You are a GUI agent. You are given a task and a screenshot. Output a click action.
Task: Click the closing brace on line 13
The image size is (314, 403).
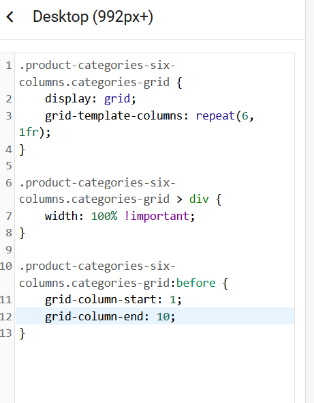pyautogui.click(x=22, y=333)
